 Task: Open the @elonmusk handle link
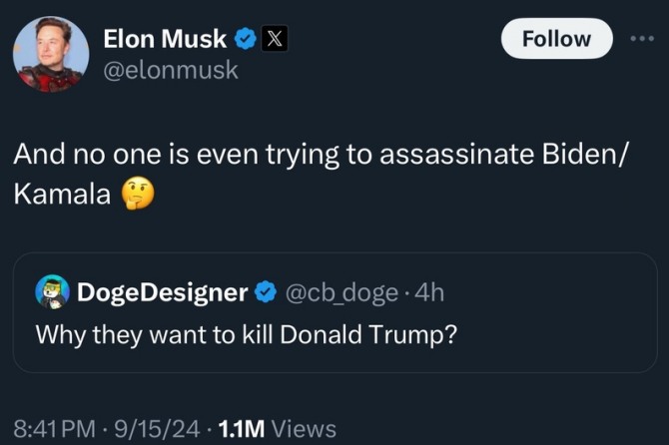171,70
